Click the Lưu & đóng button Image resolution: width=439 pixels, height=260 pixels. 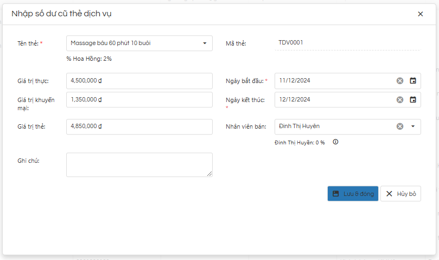click(353, 194)
